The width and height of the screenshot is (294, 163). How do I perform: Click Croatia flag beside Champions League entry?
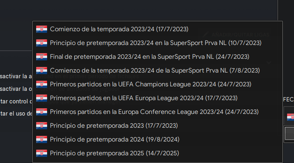point(42,85)
